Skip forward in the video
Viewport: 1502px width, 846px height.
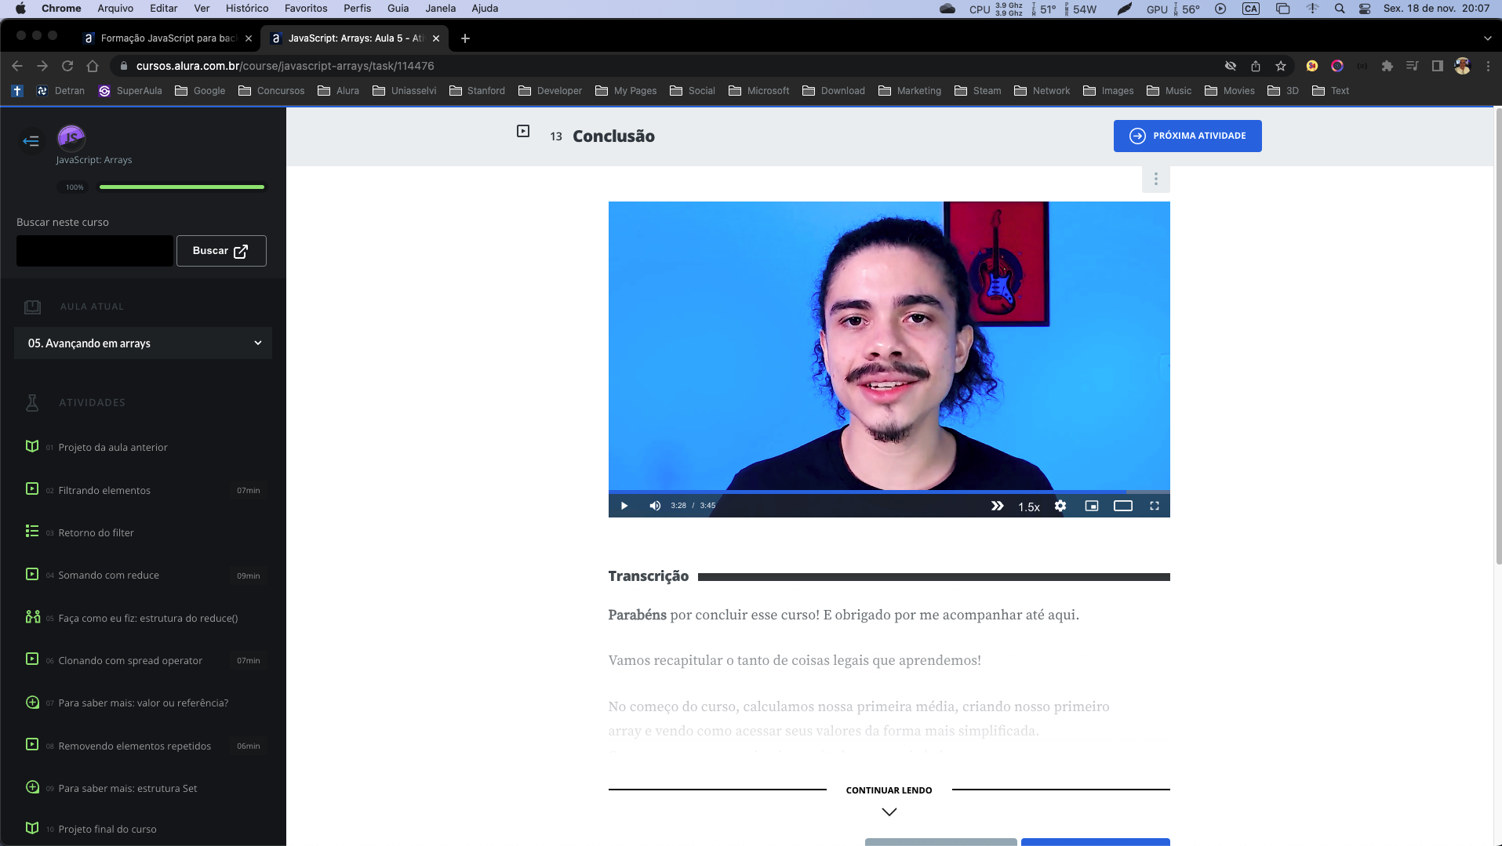tap(997, 506)
